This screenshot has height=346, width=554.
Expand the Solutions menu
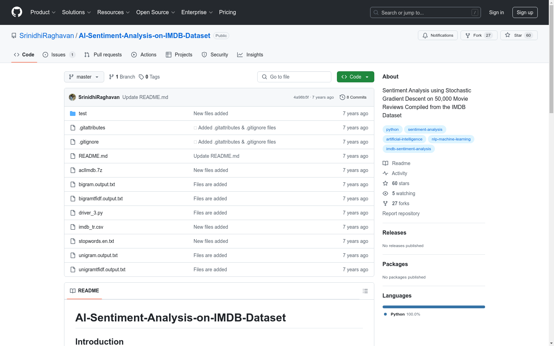[77, 12]
